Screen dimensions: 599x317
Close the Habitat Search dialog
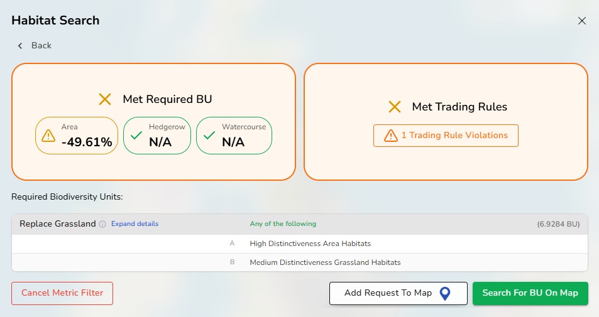tap(582, 21)
